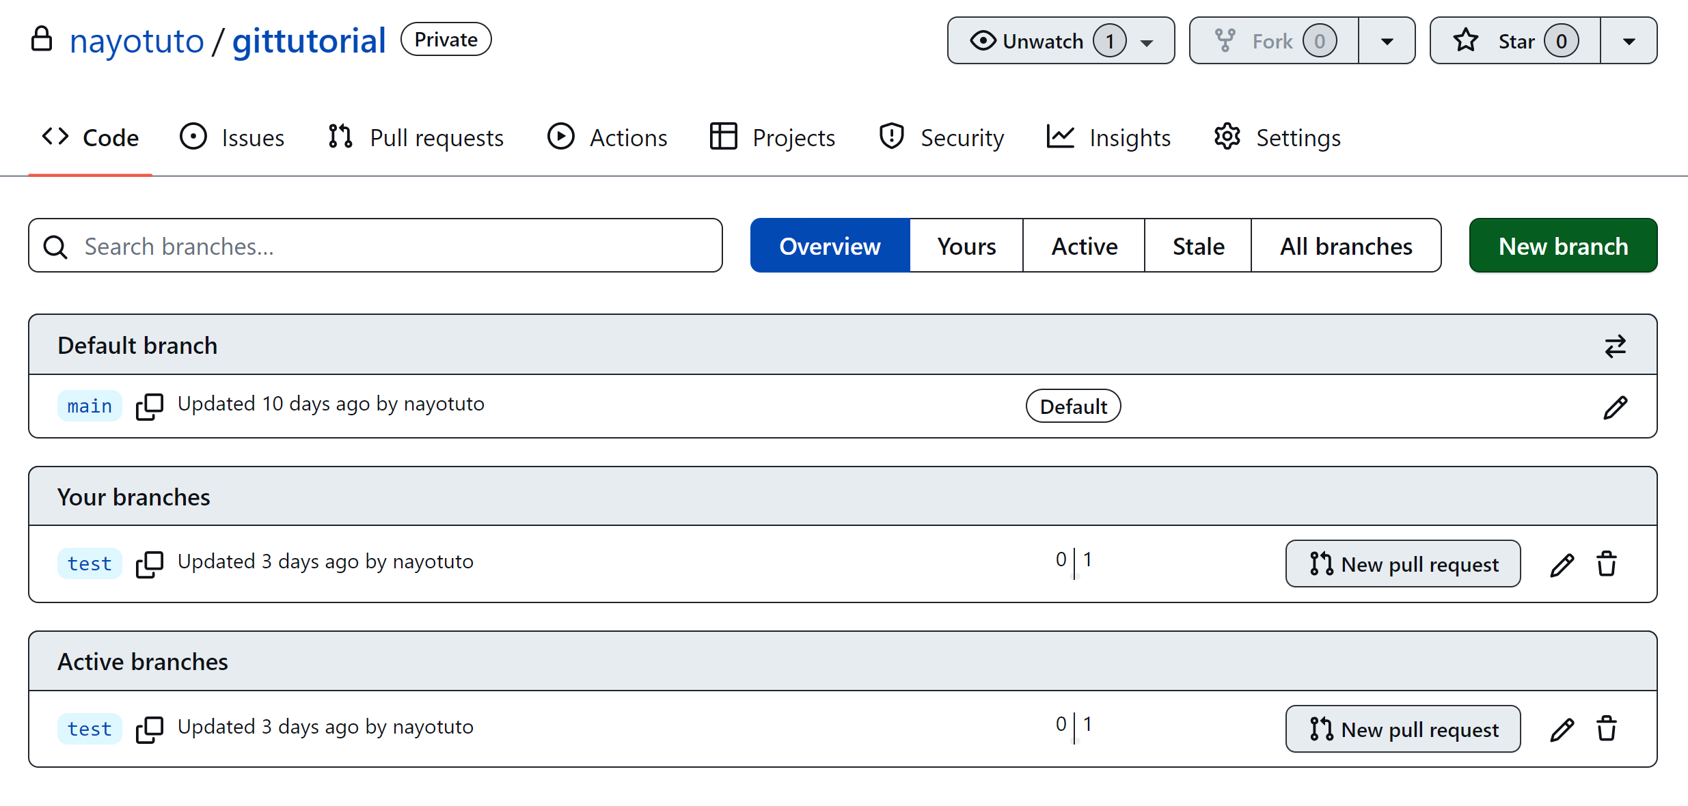Copy the test branch name in Your branches
This screenshot has width=1688, height=806.
[x=149, y=564]
